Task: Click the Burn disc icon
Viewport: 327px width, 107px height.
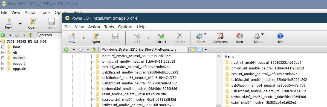Action: (x=239, y=36)
